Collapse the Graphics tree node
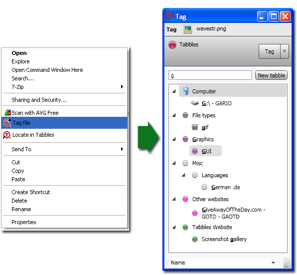 (x=174, y=139)
